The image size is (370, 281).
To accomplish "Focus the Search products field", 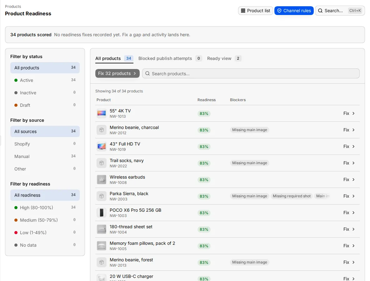I will coord(251,74).
